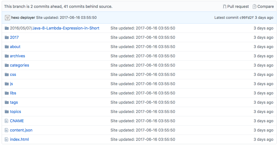This screenshot has height=145, width=278.
Task: Click the hexo deployer avatar image
Action: tap(8, 18)
